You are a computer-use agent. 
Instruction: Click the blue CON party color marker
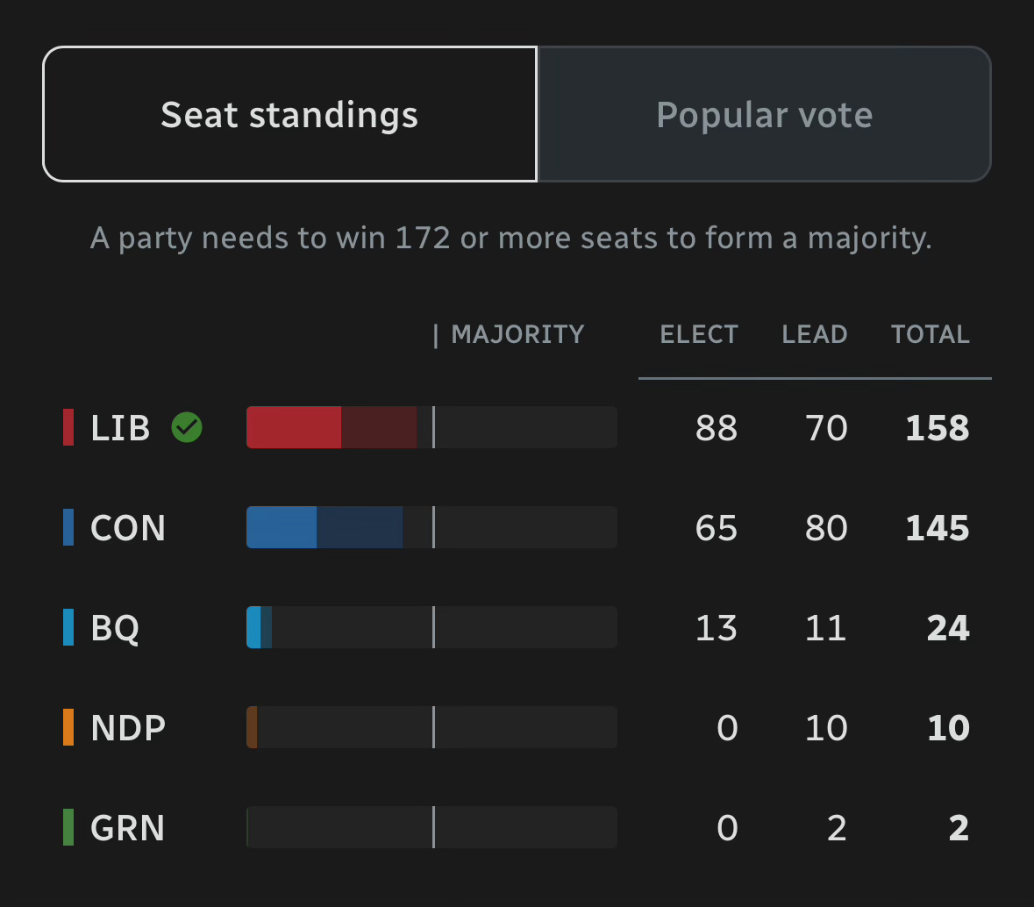point(68,528)
